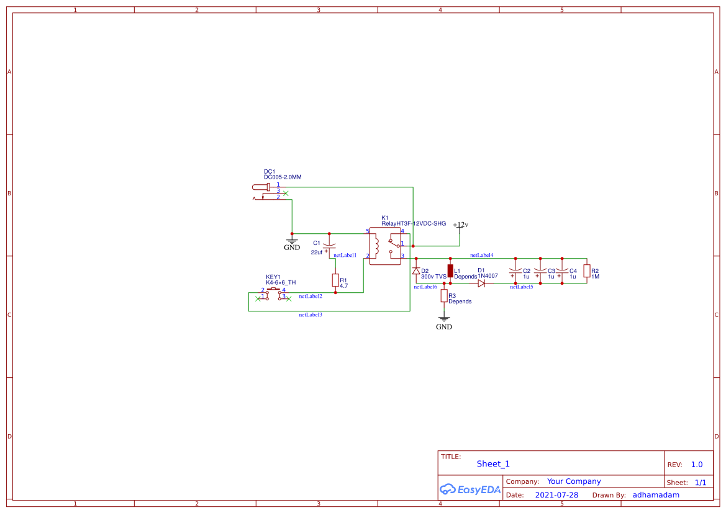Select the 'Your Company' company field

tap(574, 481)
